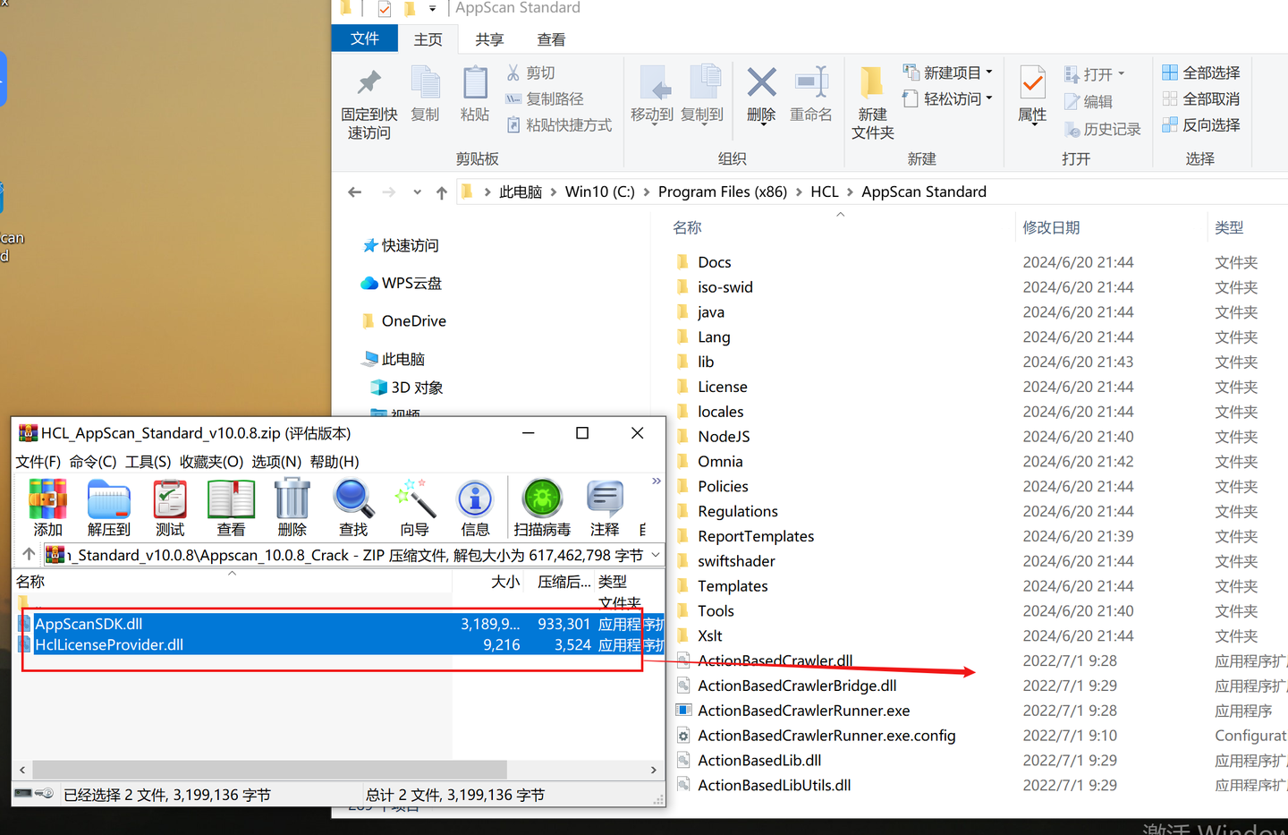Viewport: 1288px width, 835px height.
Task: Click WinRAR Scan Virus (扫描病毒) icon
Action: coord(542,507)
